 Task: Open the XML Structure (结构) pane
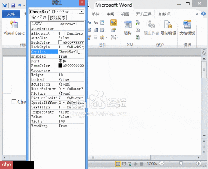128,28
